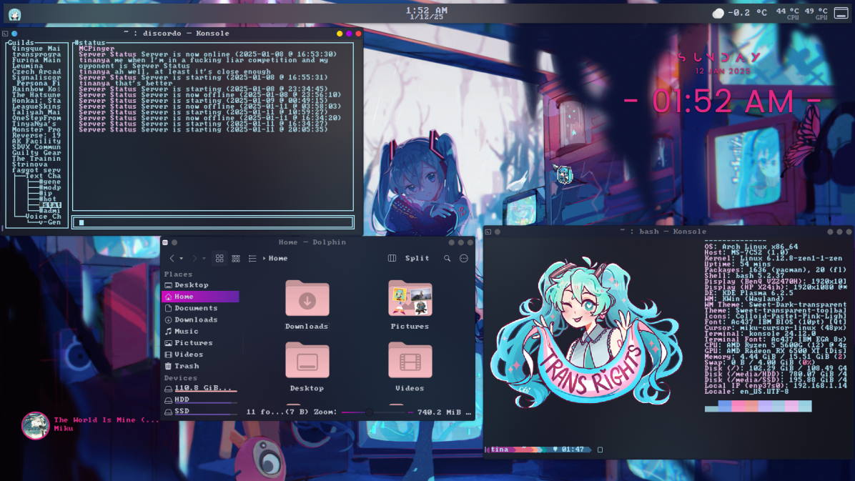Open Trash in Places sidebar
Image resolution: width=855 pixels, height=481 pixels.
(186, 366)
